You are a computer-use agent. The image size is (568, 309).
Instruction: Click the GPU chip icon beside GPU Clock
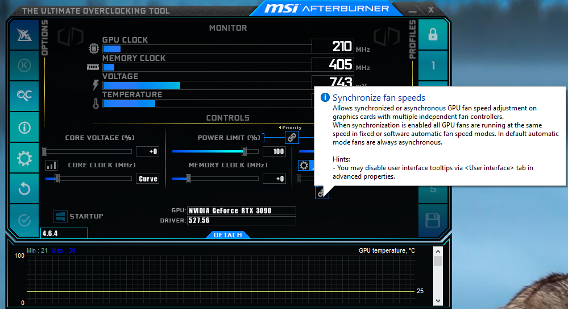point(94,48)
